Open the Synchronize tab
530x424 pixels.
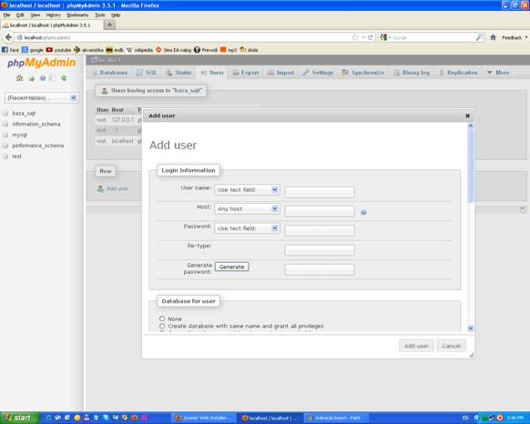pos(363,73)
